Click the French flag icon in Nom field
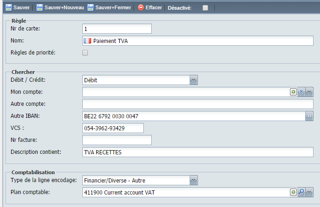This screenshot has height=207, width=320. tap(87, 41)
